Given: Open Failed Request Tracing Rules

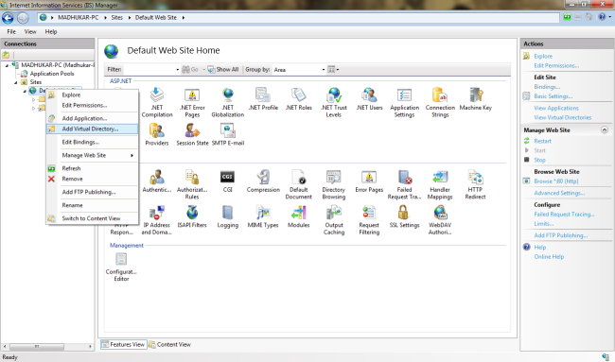Looking at the screenshot, I should coord(404,184).
